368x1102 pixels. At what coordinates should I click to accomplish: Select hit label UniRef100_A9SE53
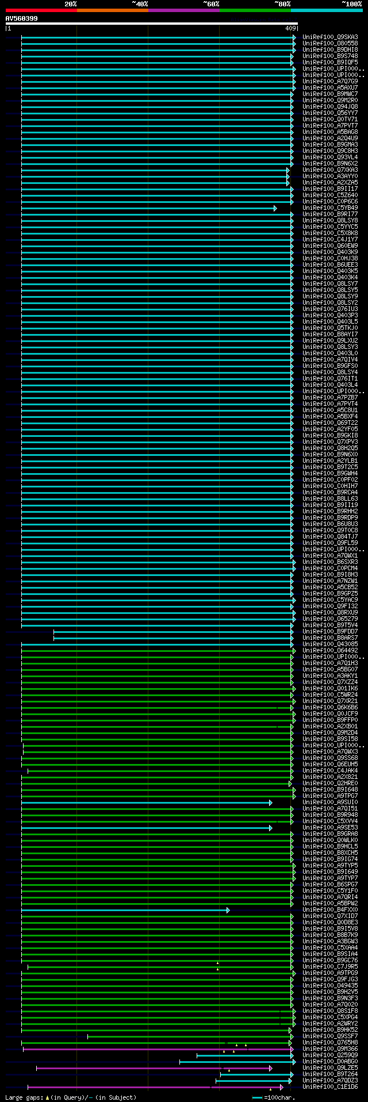(x=330, y=828)
